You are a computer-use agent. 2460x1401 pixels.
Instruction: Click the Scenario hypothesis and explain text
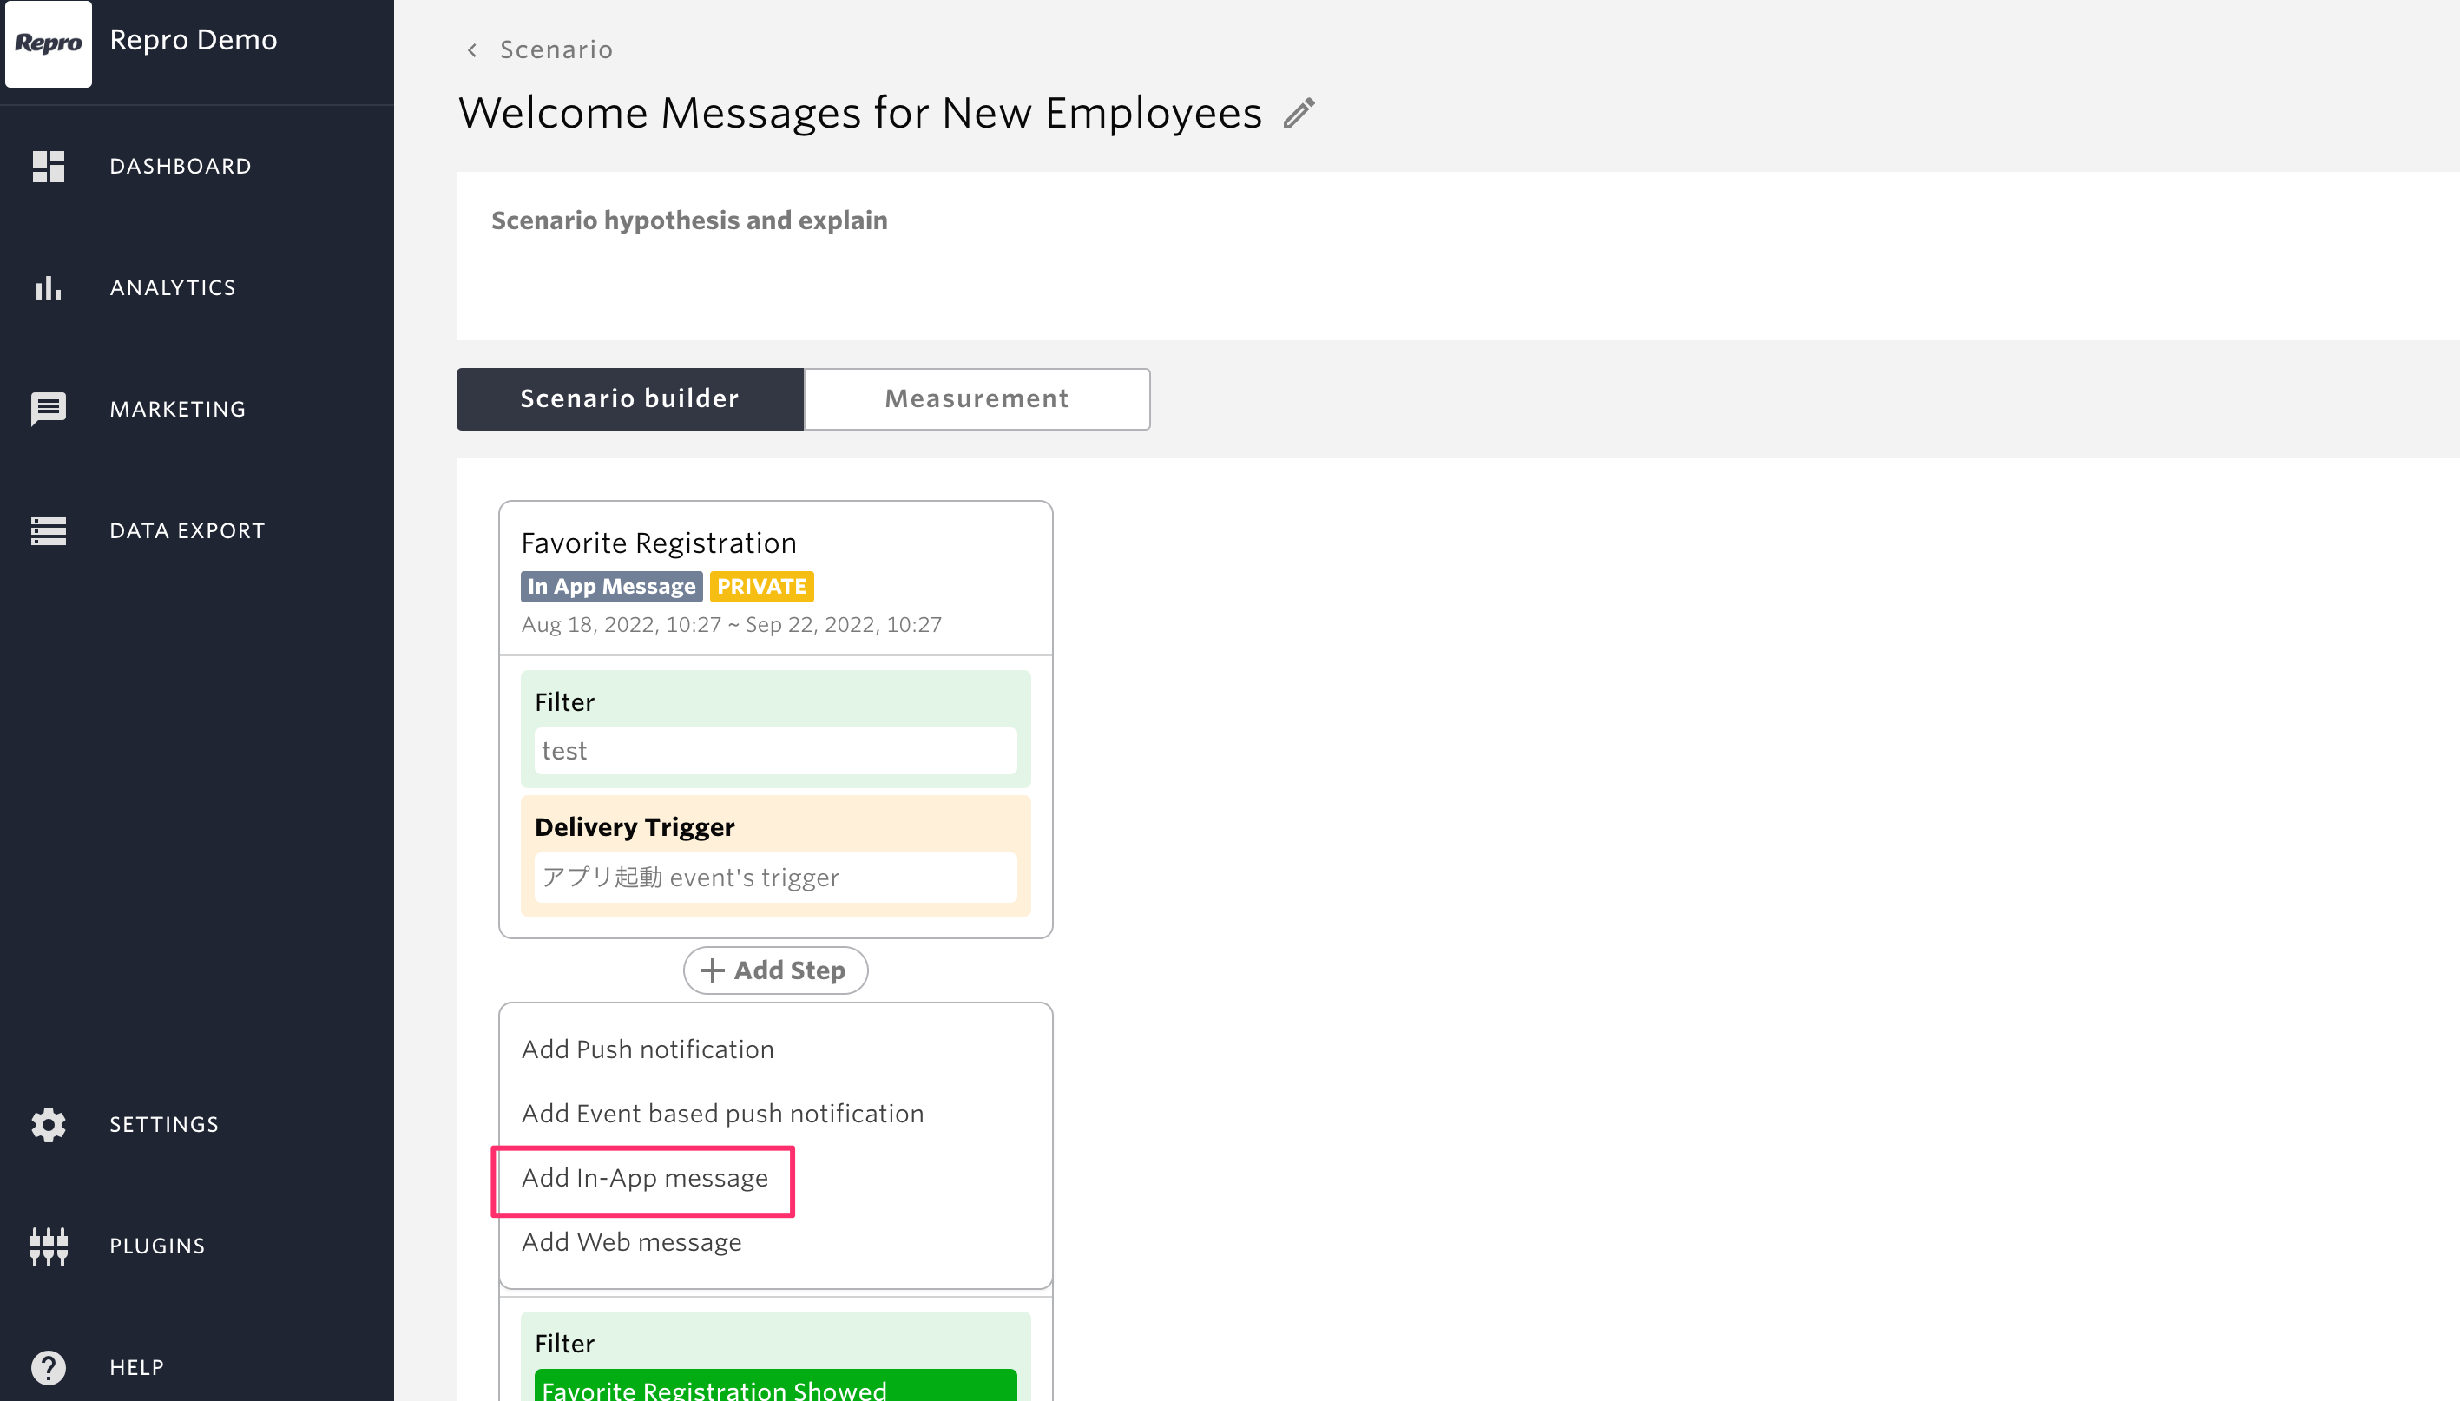click(x=690, y=220)
